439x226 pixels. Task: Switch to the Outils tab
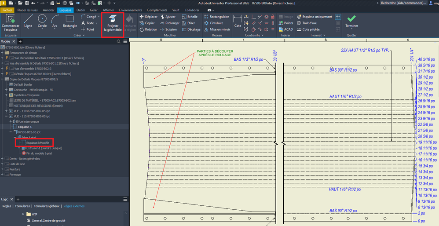[x=80, y=10]
